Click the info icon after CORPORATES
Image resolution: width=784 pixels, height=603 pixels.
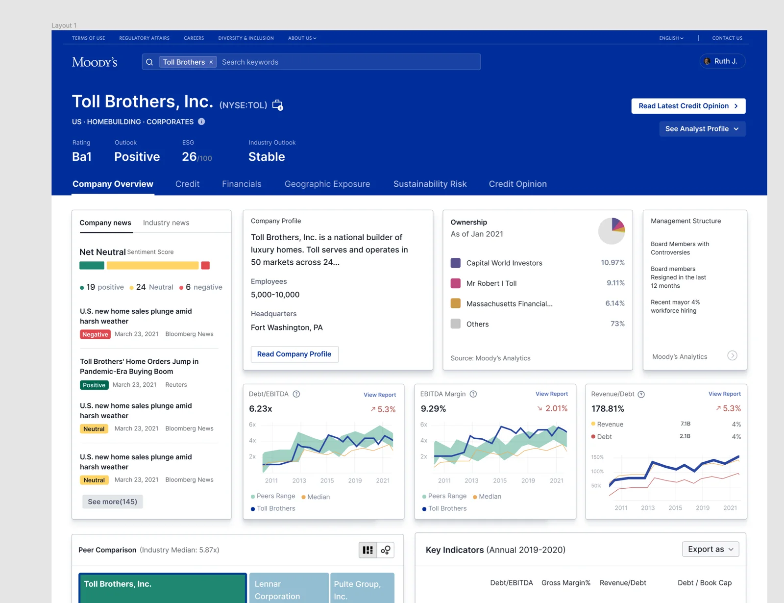click(201, 122)
